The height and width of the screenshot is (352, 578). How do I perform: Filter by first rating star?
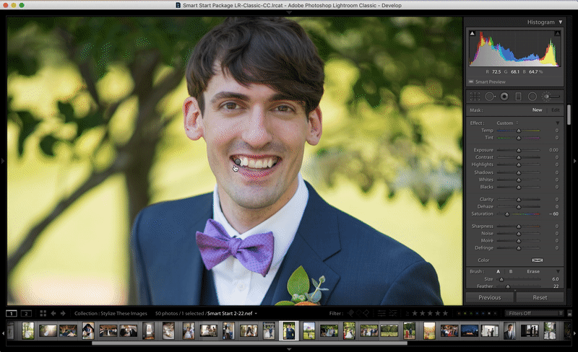point(415,313)
